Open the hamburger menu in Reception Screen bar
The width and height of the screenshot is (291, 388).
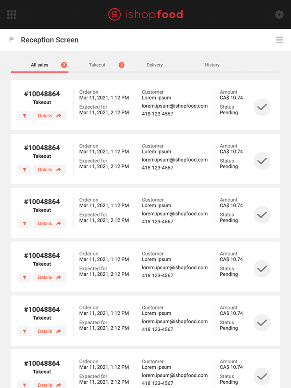pos(280,40)
